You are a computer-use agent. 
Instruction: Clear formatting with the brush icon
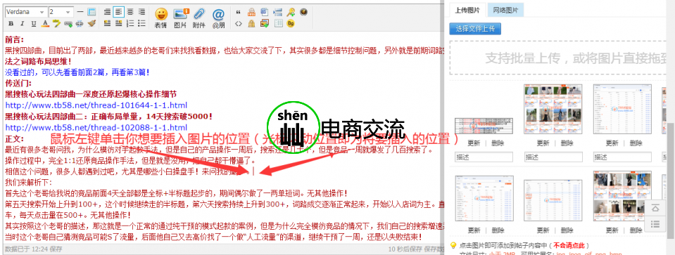click(x=92, y=23)
